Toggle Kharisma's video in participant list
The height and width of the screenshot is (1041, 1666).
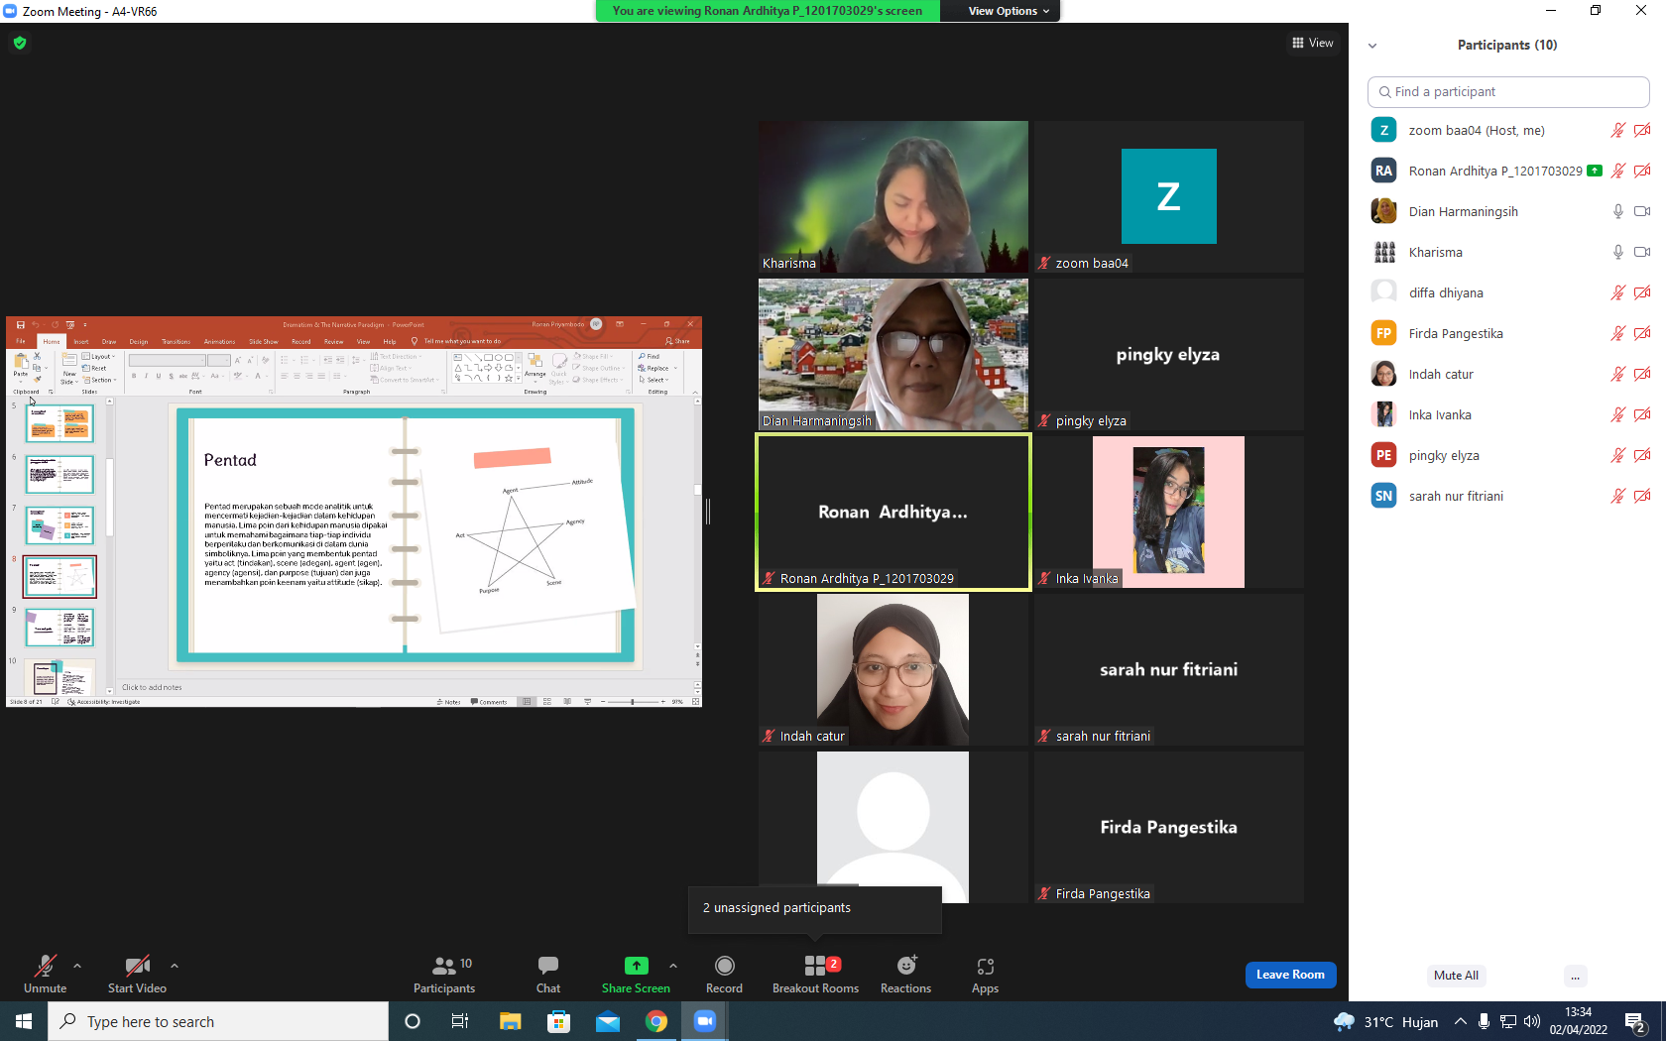click(1642, 252)
